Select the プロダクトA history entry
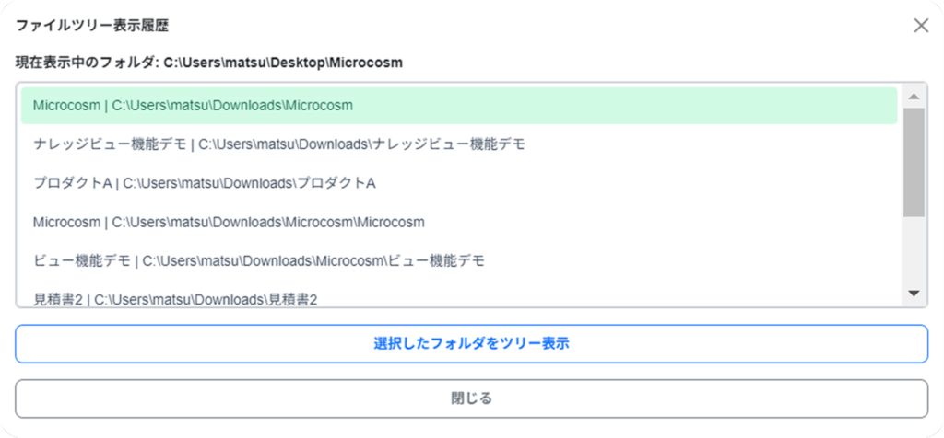The image size is (944, 438). coord(459,184)
